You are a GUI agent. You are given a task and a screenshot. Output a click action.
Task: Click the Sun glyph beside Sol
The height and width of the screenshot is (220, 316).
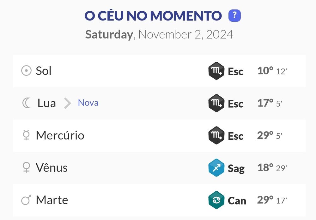point(26,71)
